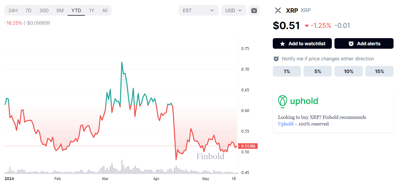Select the 5% price change alert
The width and height of the screenshot is (402, 188).
click(317, 71)
